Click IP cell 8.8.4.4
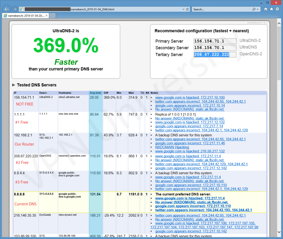 [19, 173]
